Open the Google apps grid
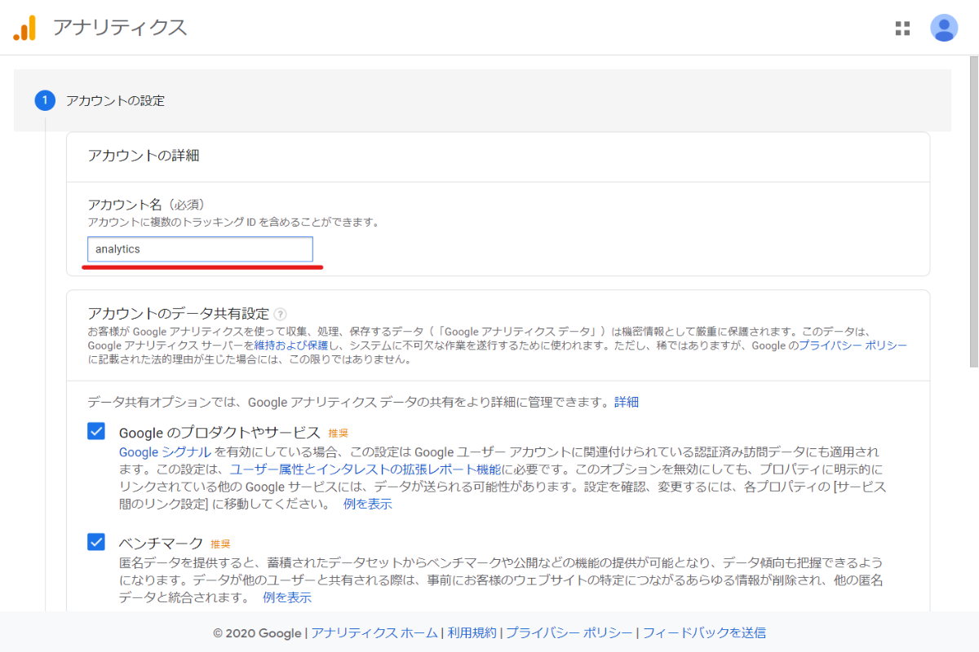979x652 pixels. [x=902, y=29]
